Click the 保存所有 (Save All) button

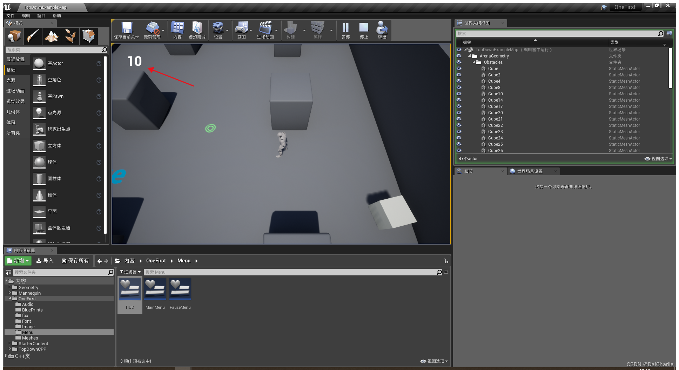[x=75, y=261]
